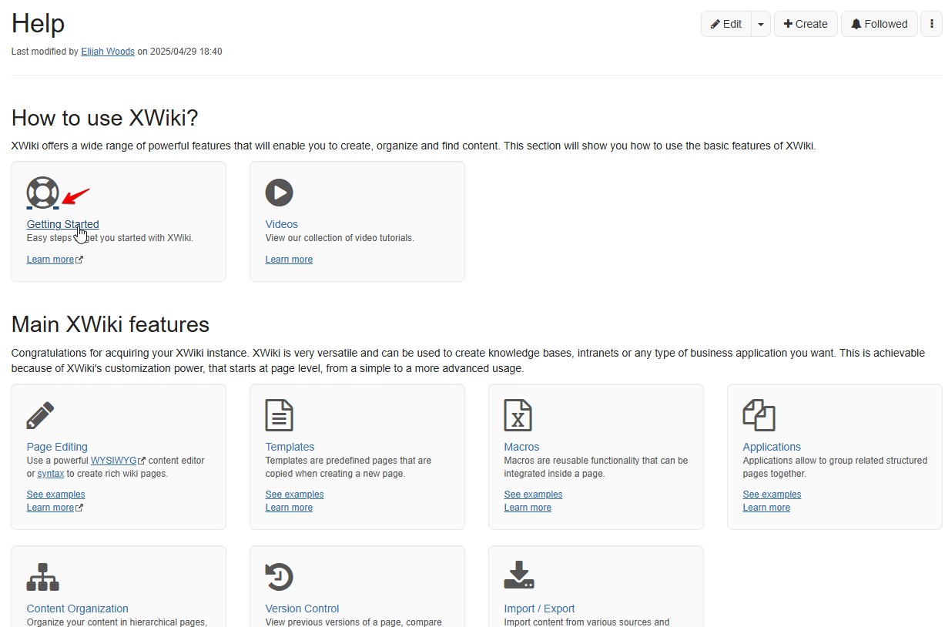This screenshot has width=945, height=627.
Task: Click the Version Control history icon
Action: [x=280, y=577]
